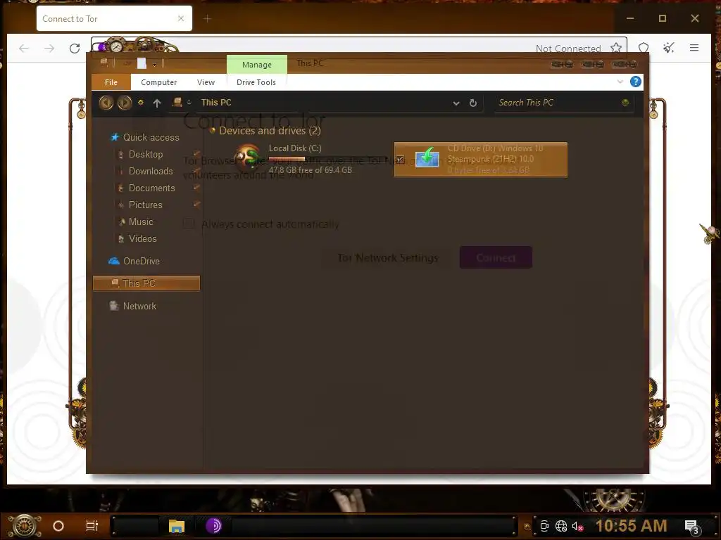Viewport: 721px width, 540px height.
Task: Open Pictures in navigation pane
Action: pyautogui.click(x=145, y=205)
